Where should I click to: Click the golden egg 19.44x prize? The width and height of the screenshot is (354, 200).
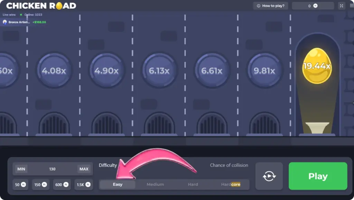click(317, 66)
